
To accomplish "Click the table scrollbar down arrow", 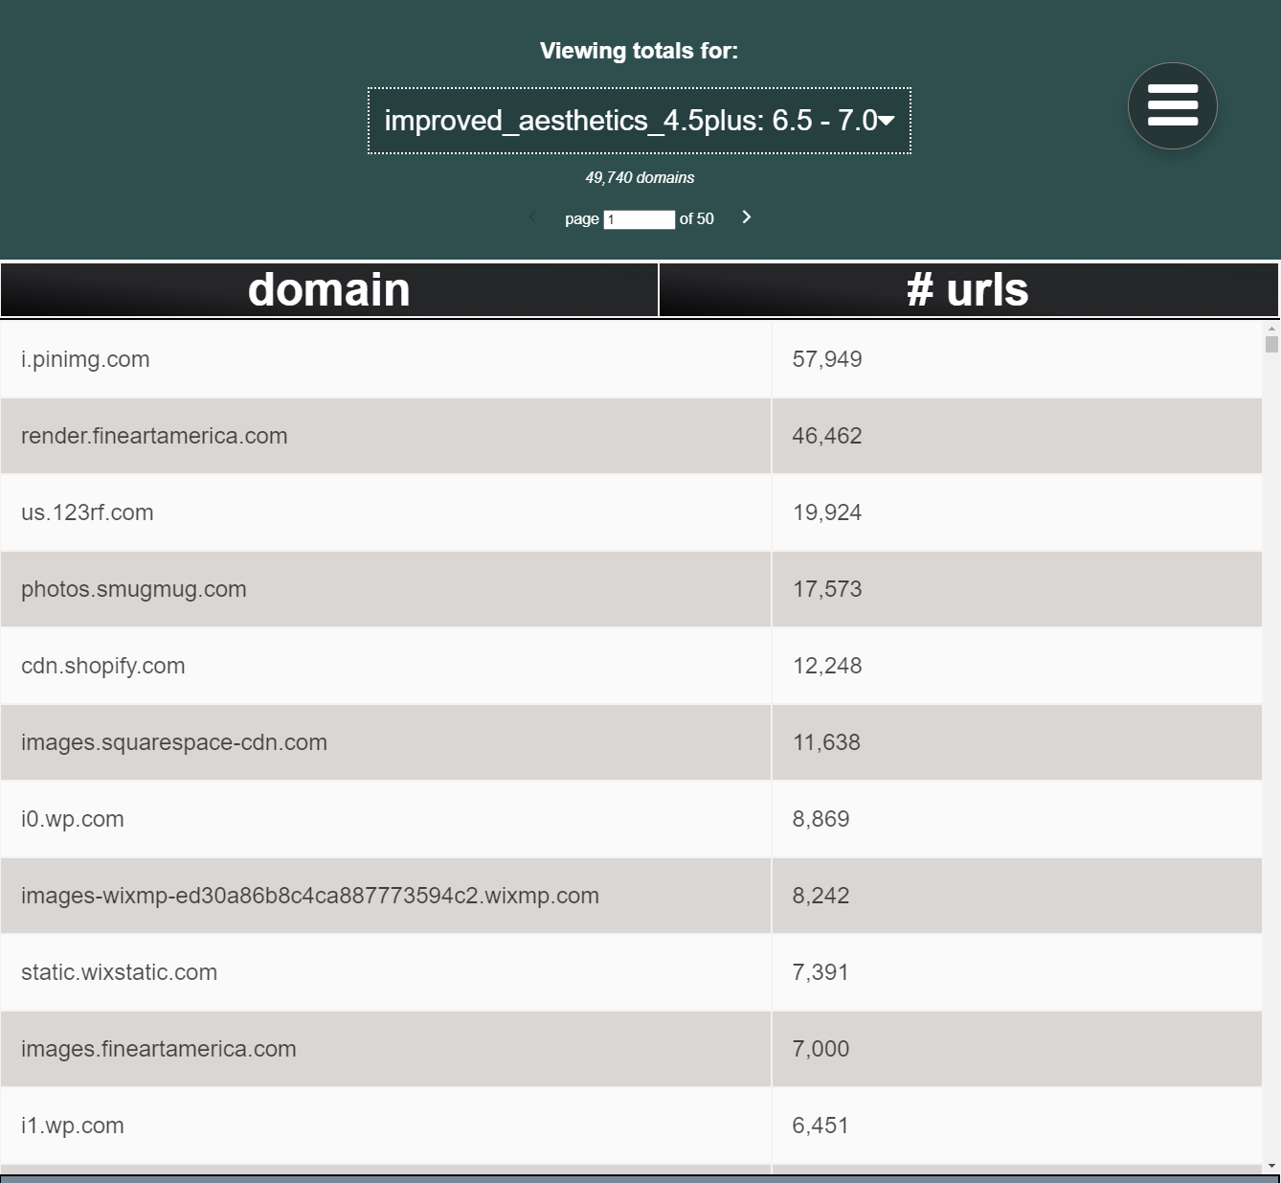I will 1271,1166.
